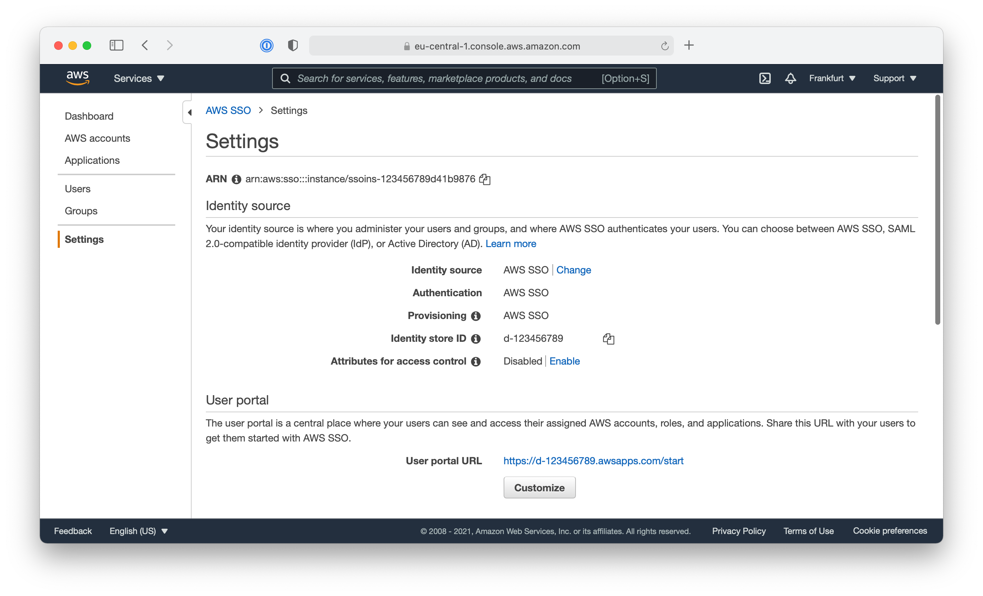Select the d-123456789 identity store value
This screenshot has height=596, width=983.
click(533, 339)
